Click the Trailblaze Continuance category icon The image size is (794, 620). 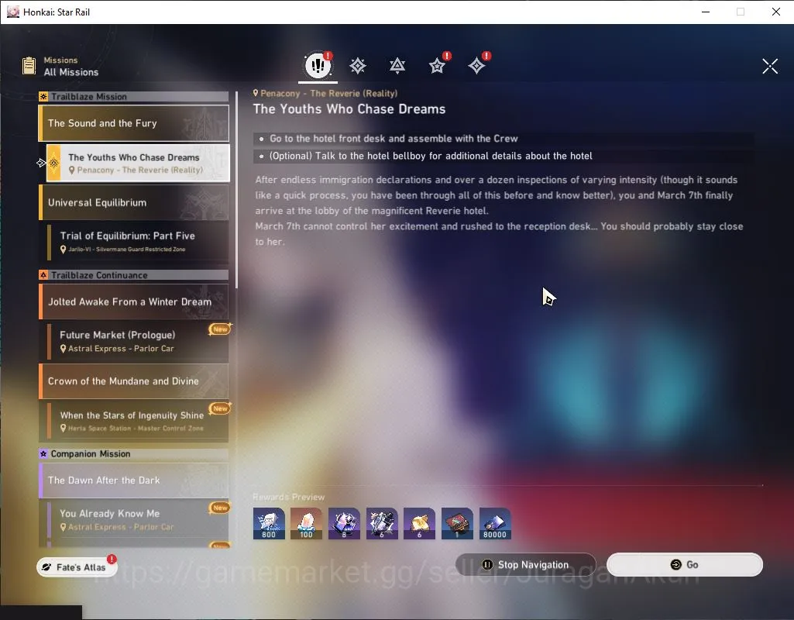tap(43, 275)
